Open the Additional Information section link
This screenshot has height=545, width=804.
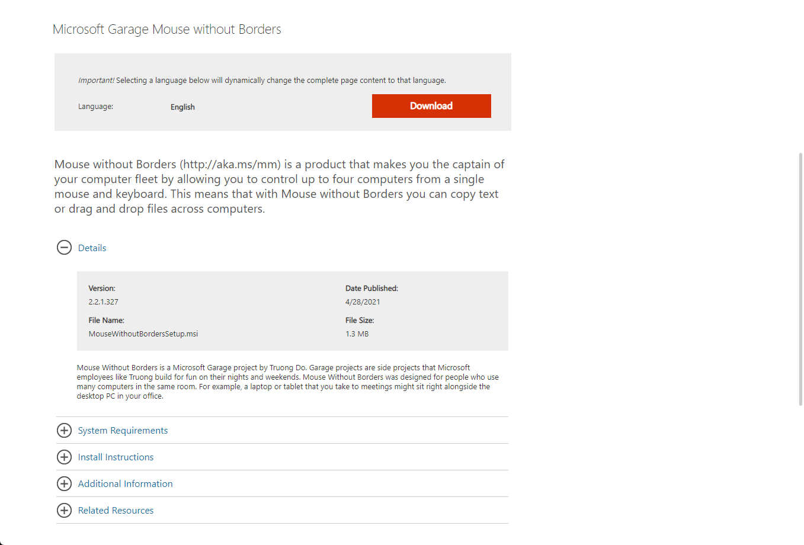(125, 484)
